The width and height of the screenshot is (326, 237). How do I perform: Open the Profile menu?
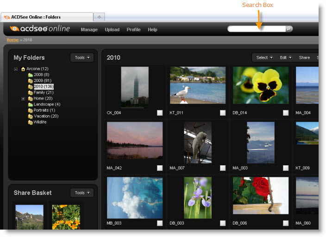[x=133, y=30]
